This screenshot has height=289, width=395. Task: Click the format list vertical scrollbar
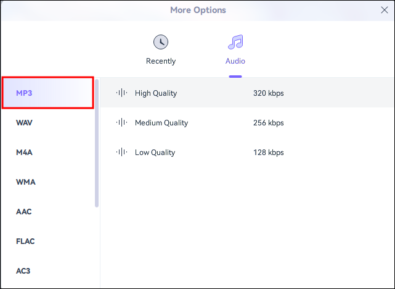click(97, 143)
